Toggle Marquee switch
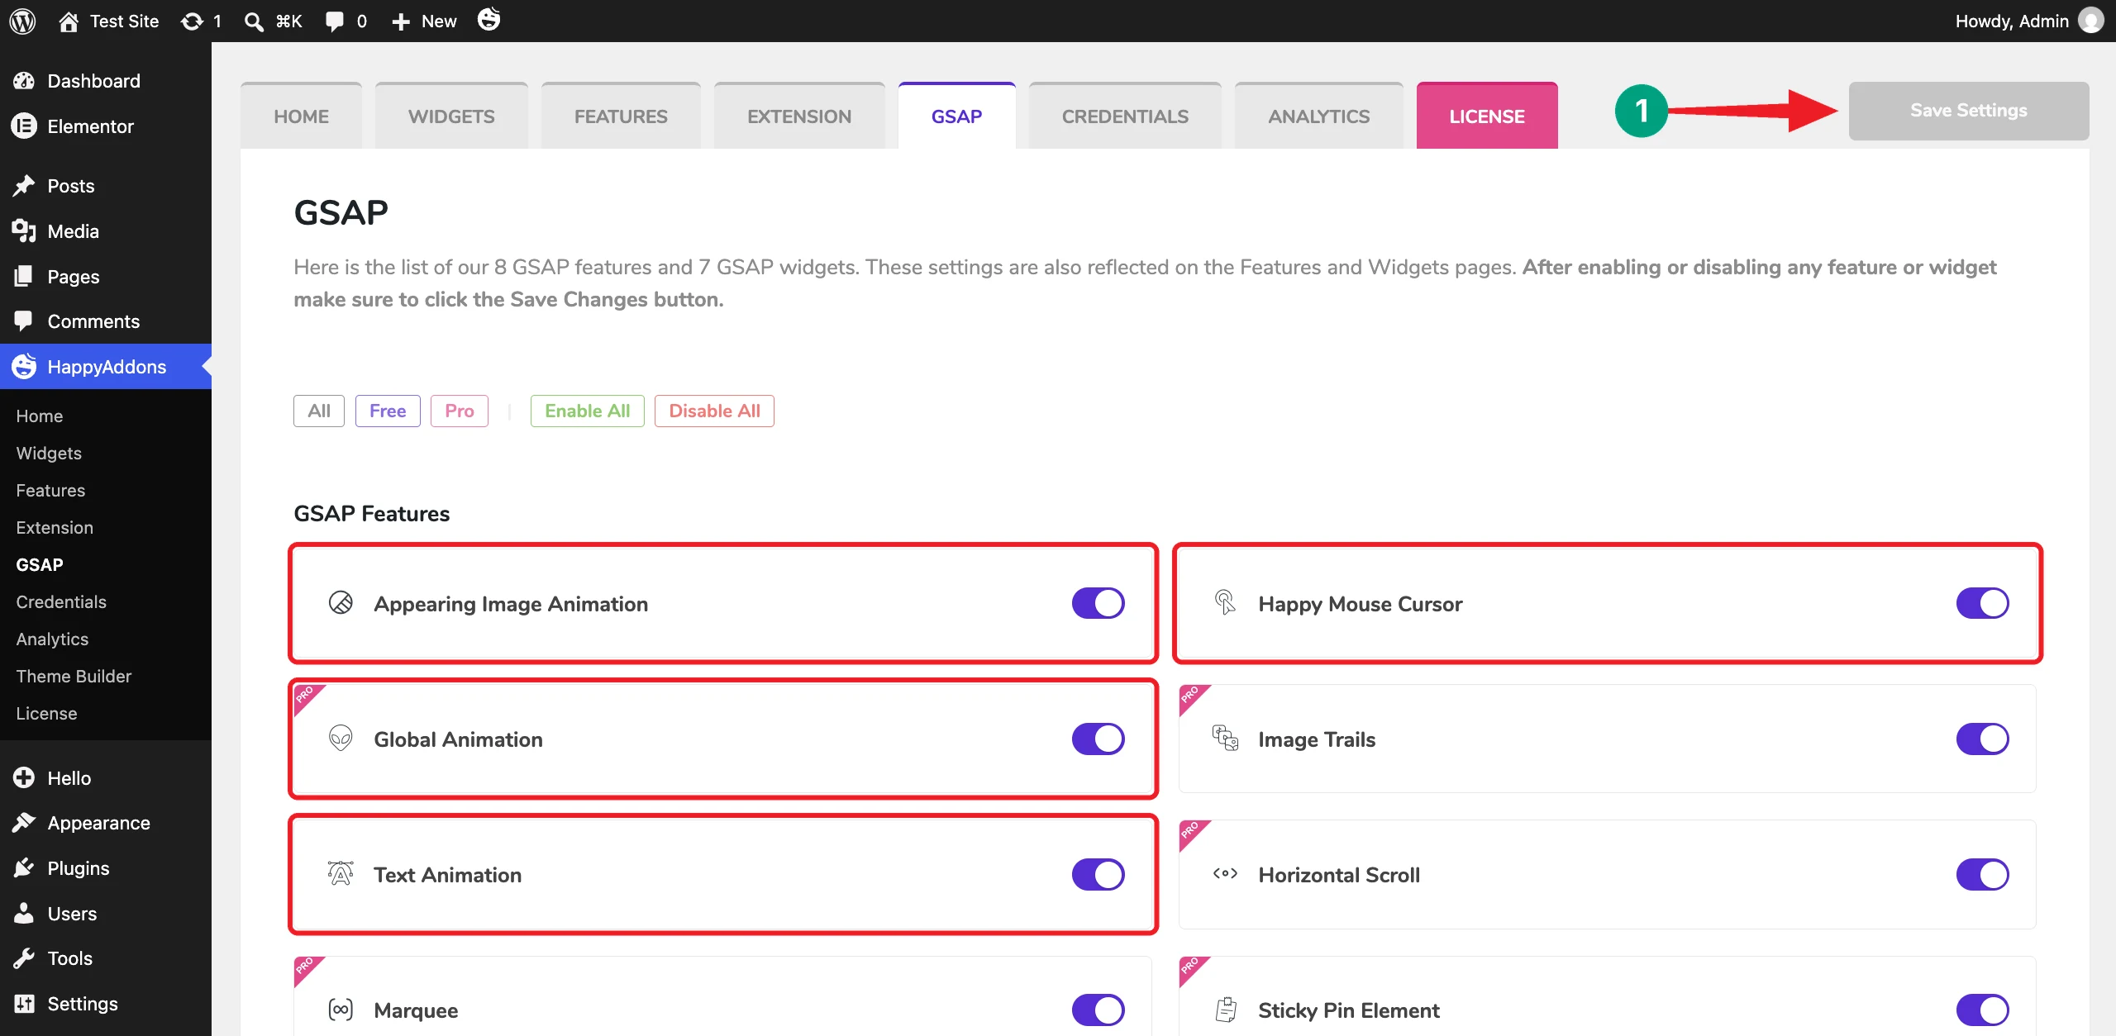Image resolution: width=2116 pixels, height=1036 pixels. pyautogui.click(x=1098, y=1010)
